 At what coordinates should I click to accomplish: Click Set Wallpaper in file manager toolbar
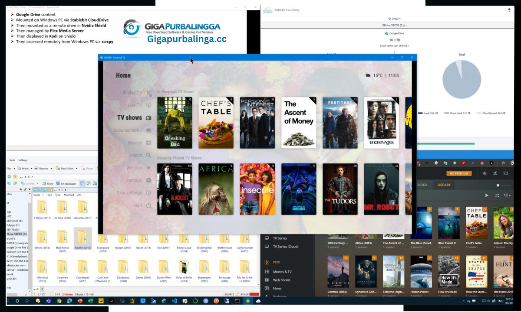(x=66, y=184)
